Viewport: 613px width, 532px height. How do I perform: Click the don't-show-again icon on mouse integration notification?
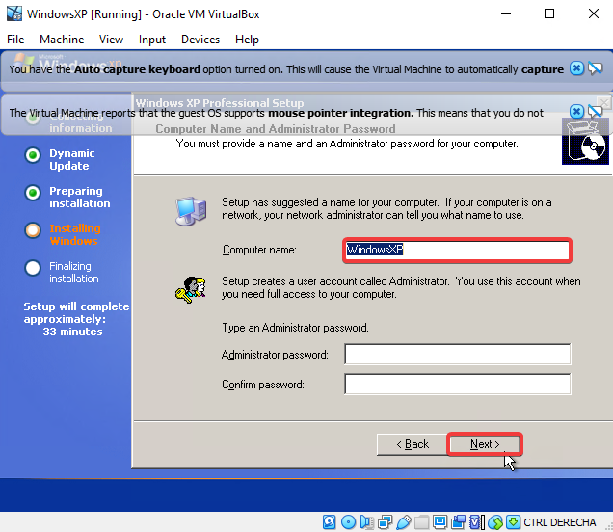(596, 112)
